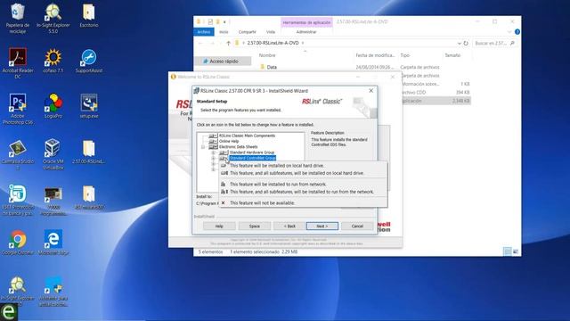Open the Escritorio folder on desktop
This screenshot has height=321, width=570.
(89, 16)
